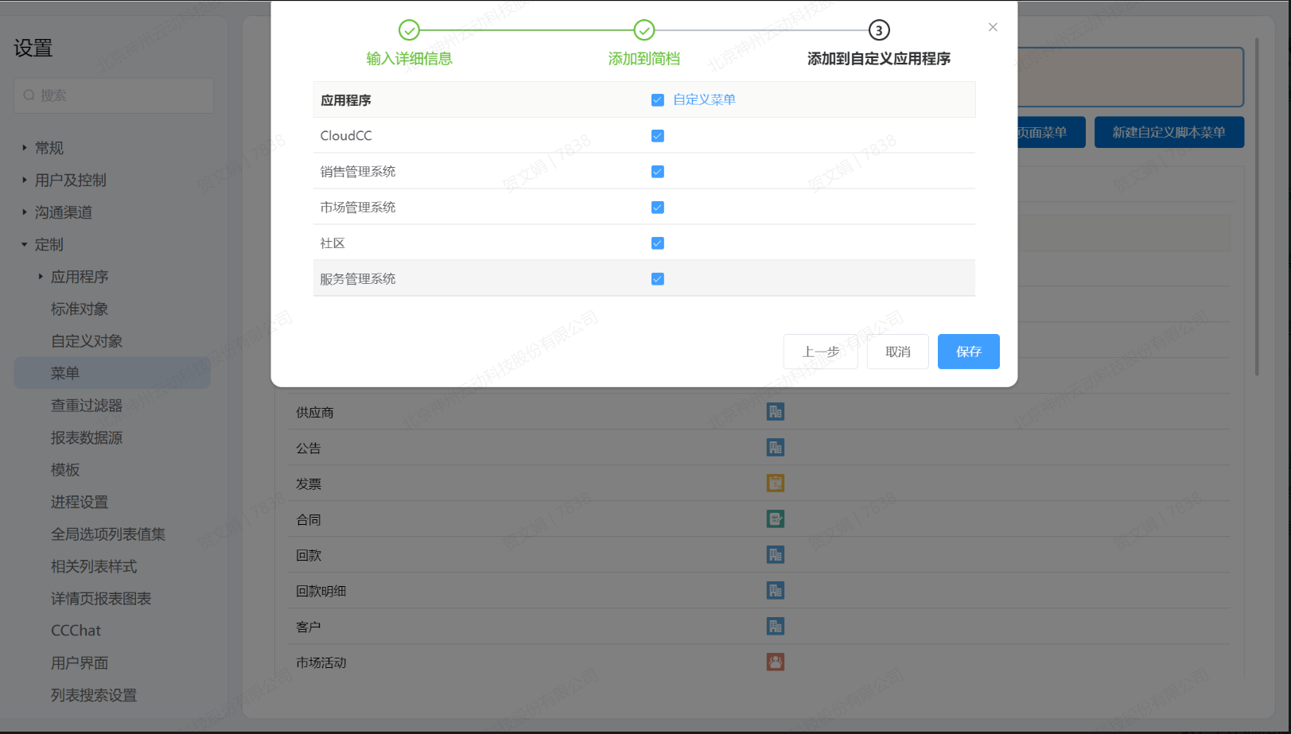This screenshot has width=1291, height=734.
Task: Click the red 市场活动 icon
Action: pos(775,662)
